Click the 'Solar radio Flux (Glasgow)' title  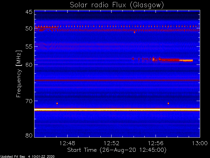[x=117, y=5]
